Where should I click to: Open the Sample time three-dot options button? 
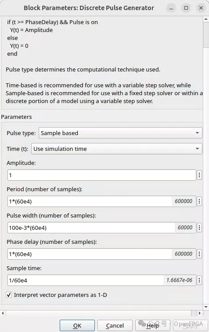click(x=199, y=280)
